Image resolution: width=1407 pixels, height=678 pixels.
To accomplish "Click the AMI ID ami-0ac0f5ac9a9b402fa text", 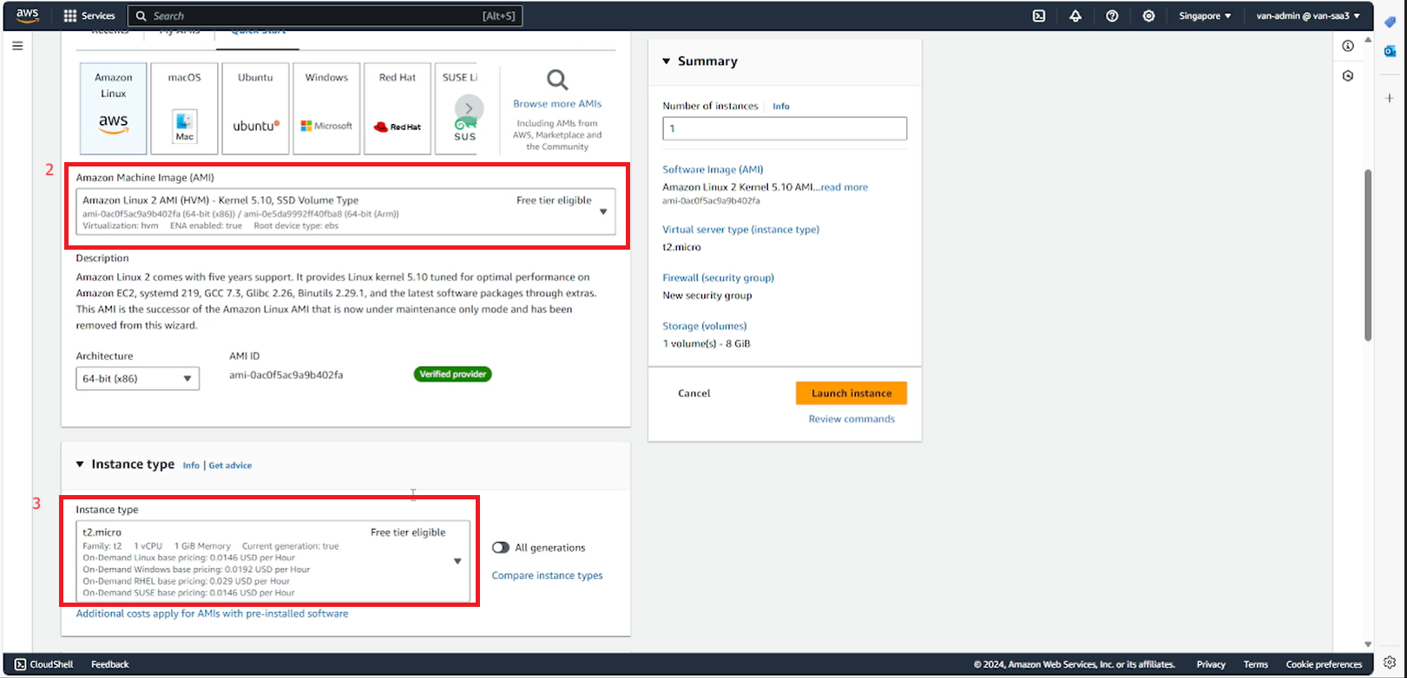I will click(286, 375).
